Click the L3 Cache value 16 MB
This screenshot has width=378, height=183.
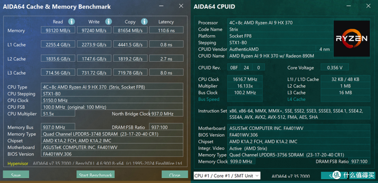click(x=345, y=93)
